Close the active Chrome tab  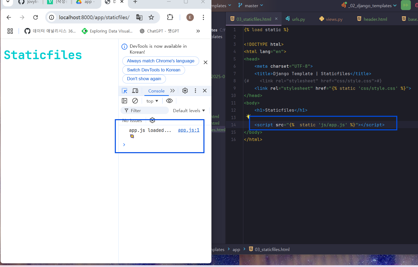click(122, 2)
